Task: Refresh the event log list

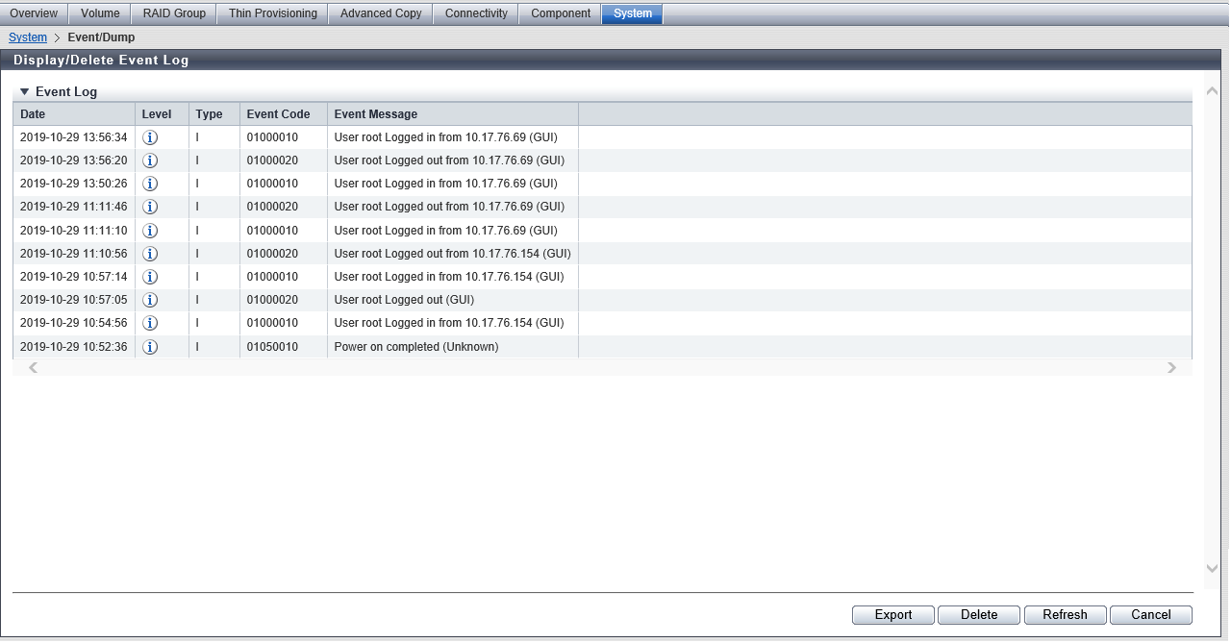Action: coord(1065,615)
